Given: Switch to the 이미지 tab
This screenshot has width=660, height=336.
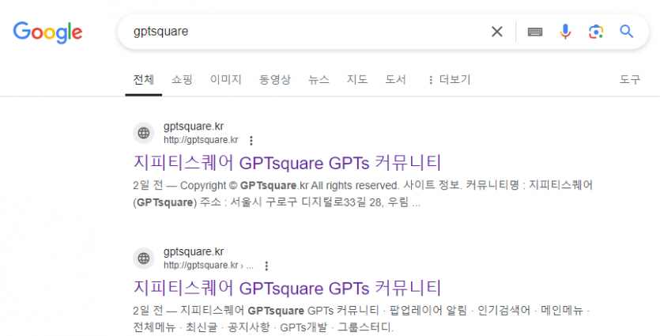Looking at the screenshot, I should (x=225, y=80).
